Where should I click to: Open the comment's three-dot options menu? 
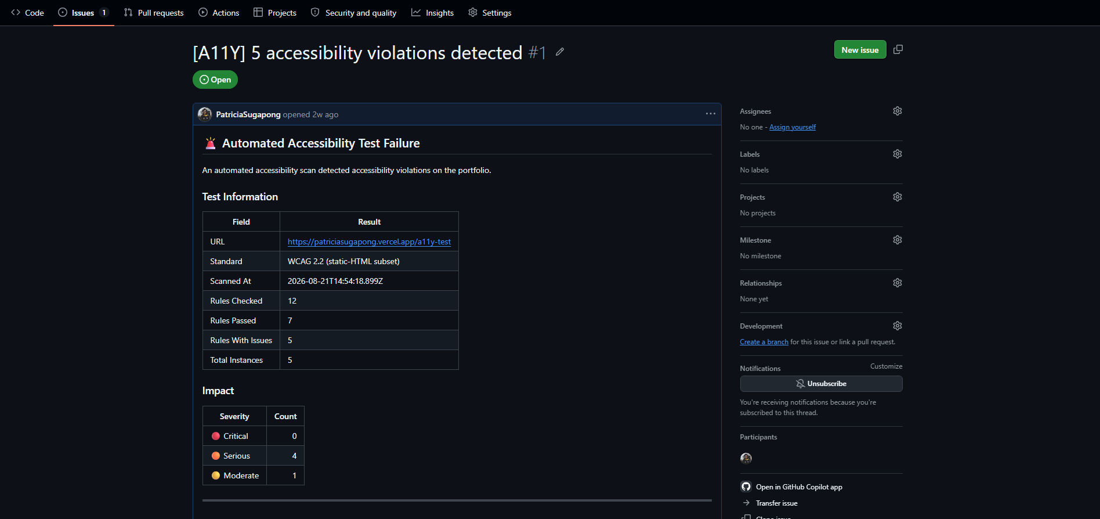[711, 114]
